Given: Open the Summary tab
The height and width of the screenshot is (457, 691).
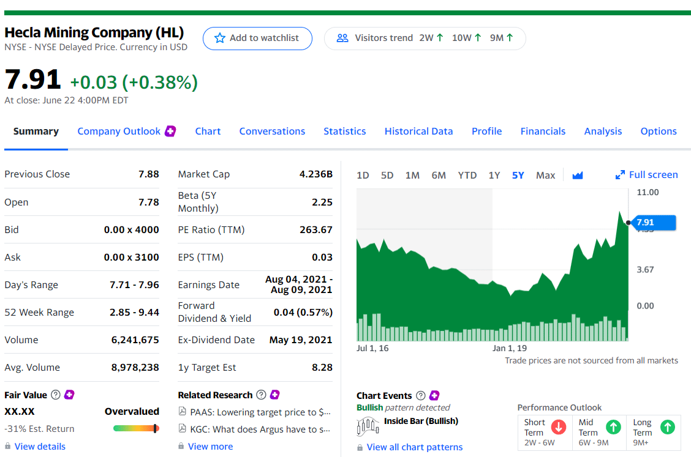Looking at the screenshot, I should coord(36,131).
